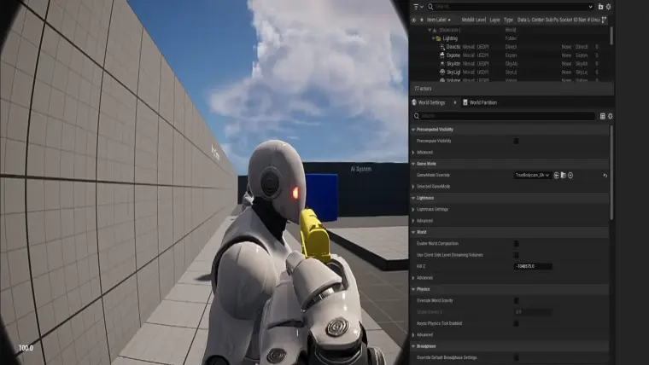
Task: Open the GameMode Override dropdown
Action: pos(531,175)
